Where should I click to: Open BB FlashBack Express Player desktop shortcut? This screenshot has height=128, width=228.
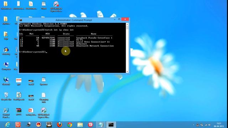(43, 113)
